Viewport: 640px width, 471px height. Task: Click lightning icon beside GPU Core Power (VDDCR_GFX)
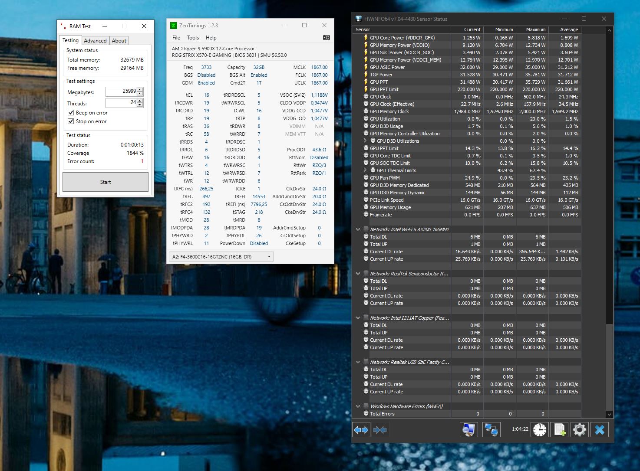tap(366, 38)
